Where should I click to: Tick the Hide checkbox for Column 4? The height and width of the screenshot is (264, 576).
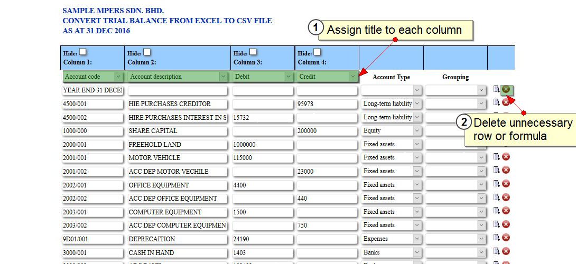point(317,52)
